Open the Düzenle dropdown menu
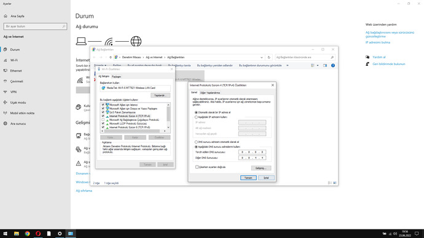The width and height of the screenshot is (424, 238). pos(100,66)
